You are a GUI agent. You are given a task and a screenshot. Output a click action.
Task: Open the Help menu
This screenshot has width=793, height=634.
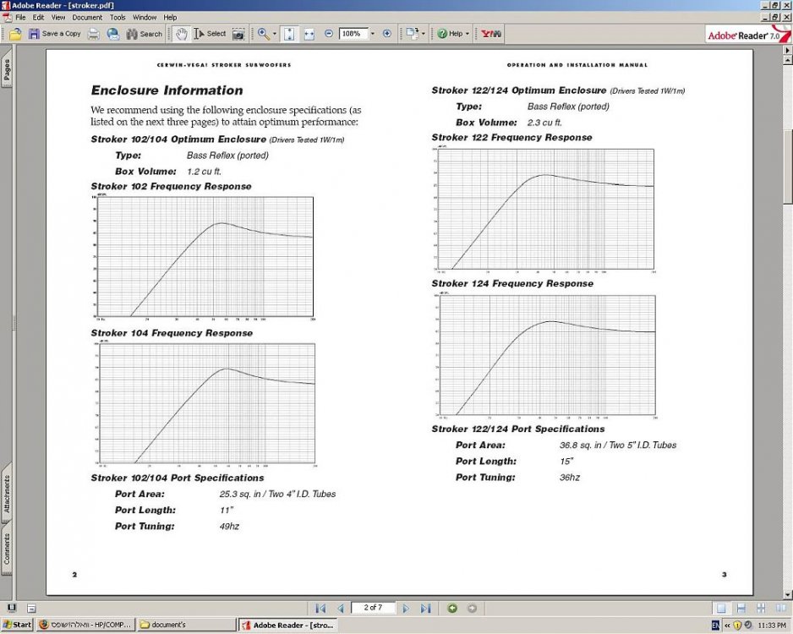pos(170,17)
